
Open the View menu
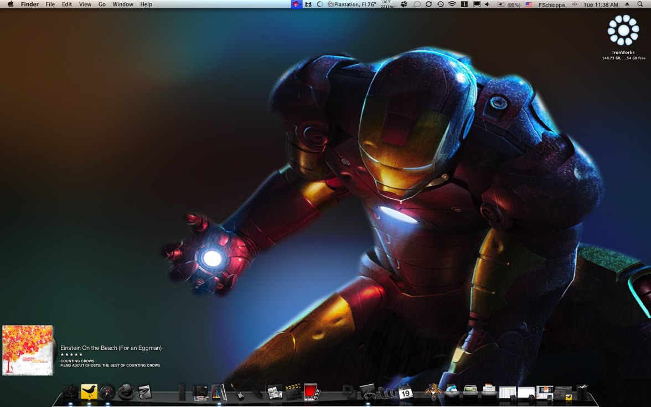pos(85,4)
